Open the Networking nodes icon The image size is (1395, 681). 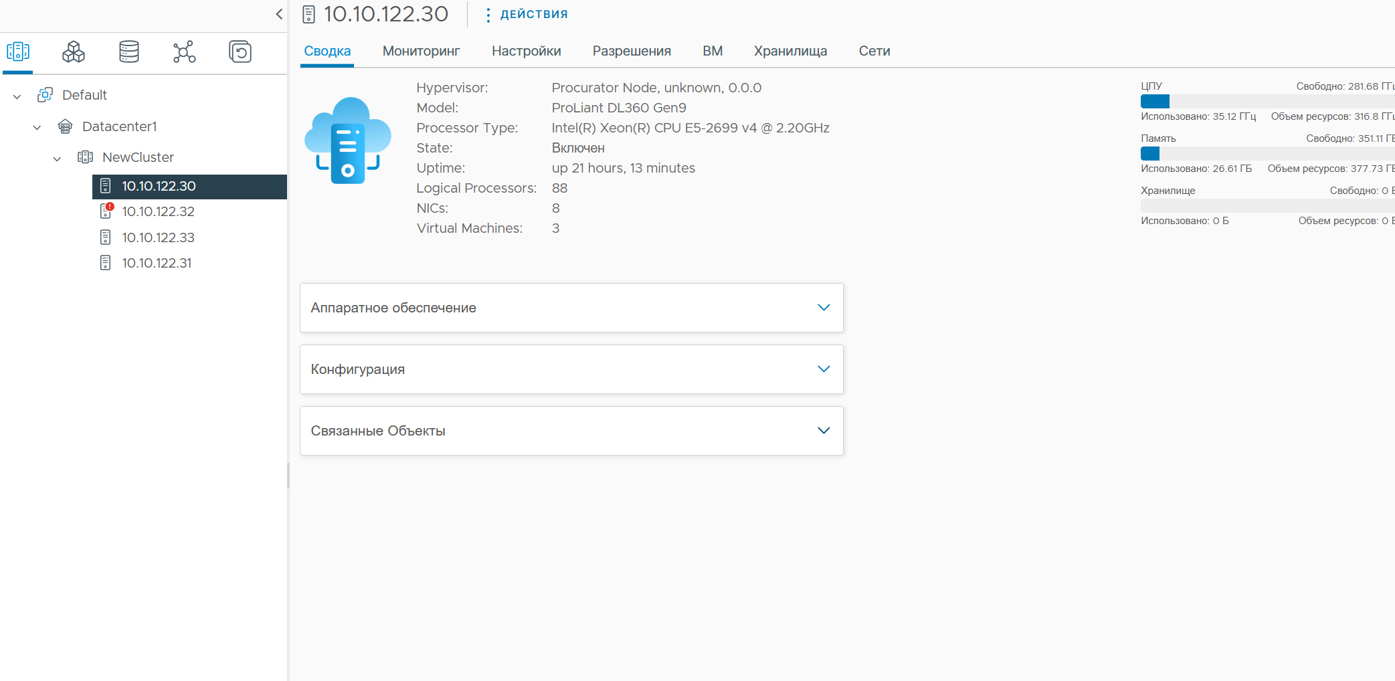pyautogui.click(x=184, y=52)
